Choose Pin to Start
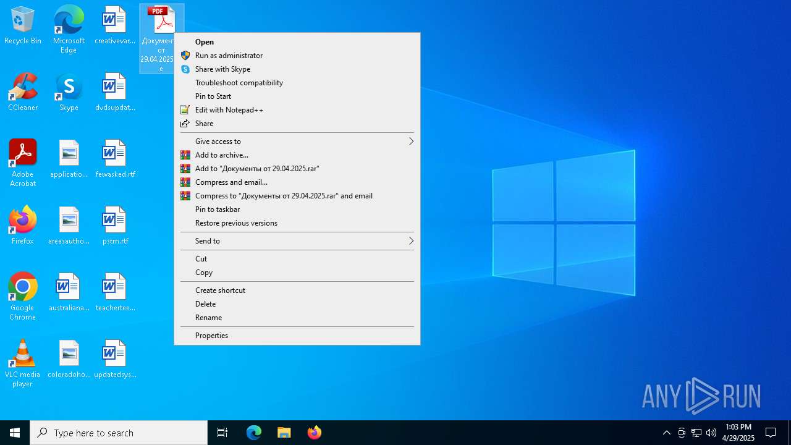This screenshot has width=791, height=445. 297,96
